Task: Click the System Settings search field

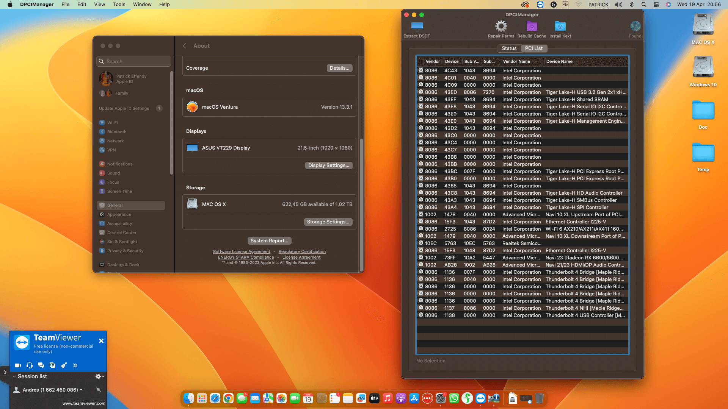Action: click(x=134, y=61)
